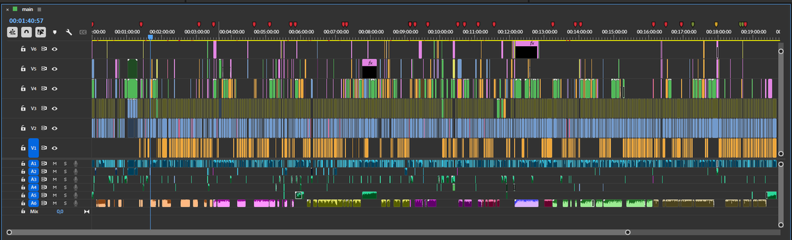This screenshot has height=240, width=792.
Task: Select the orange marker near 00:18:00:00
Action: [x=716, y=25]
